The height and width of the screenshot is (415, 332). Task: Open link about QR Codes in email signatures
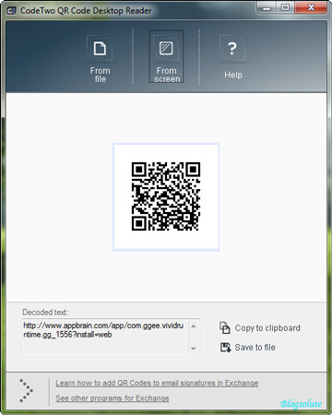157,383
